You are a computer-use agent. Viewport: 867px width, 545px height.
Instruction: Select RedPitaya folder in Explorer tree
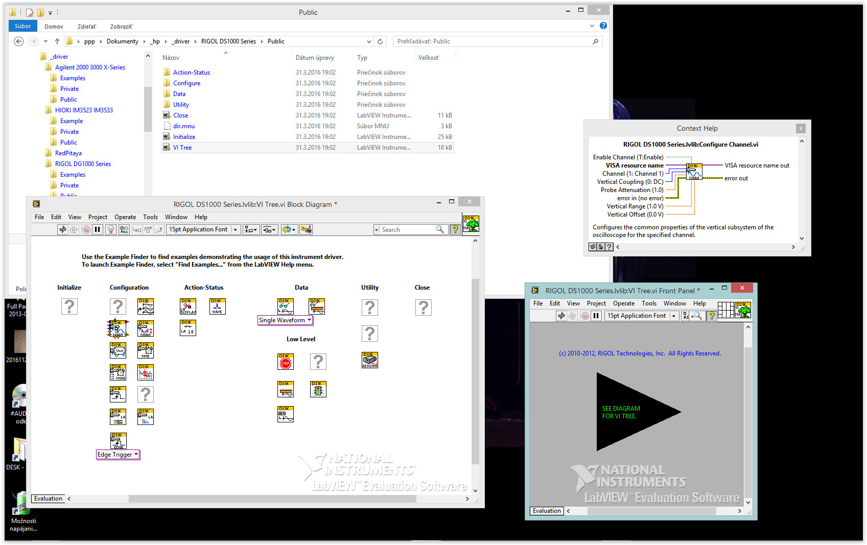point(68,153)
